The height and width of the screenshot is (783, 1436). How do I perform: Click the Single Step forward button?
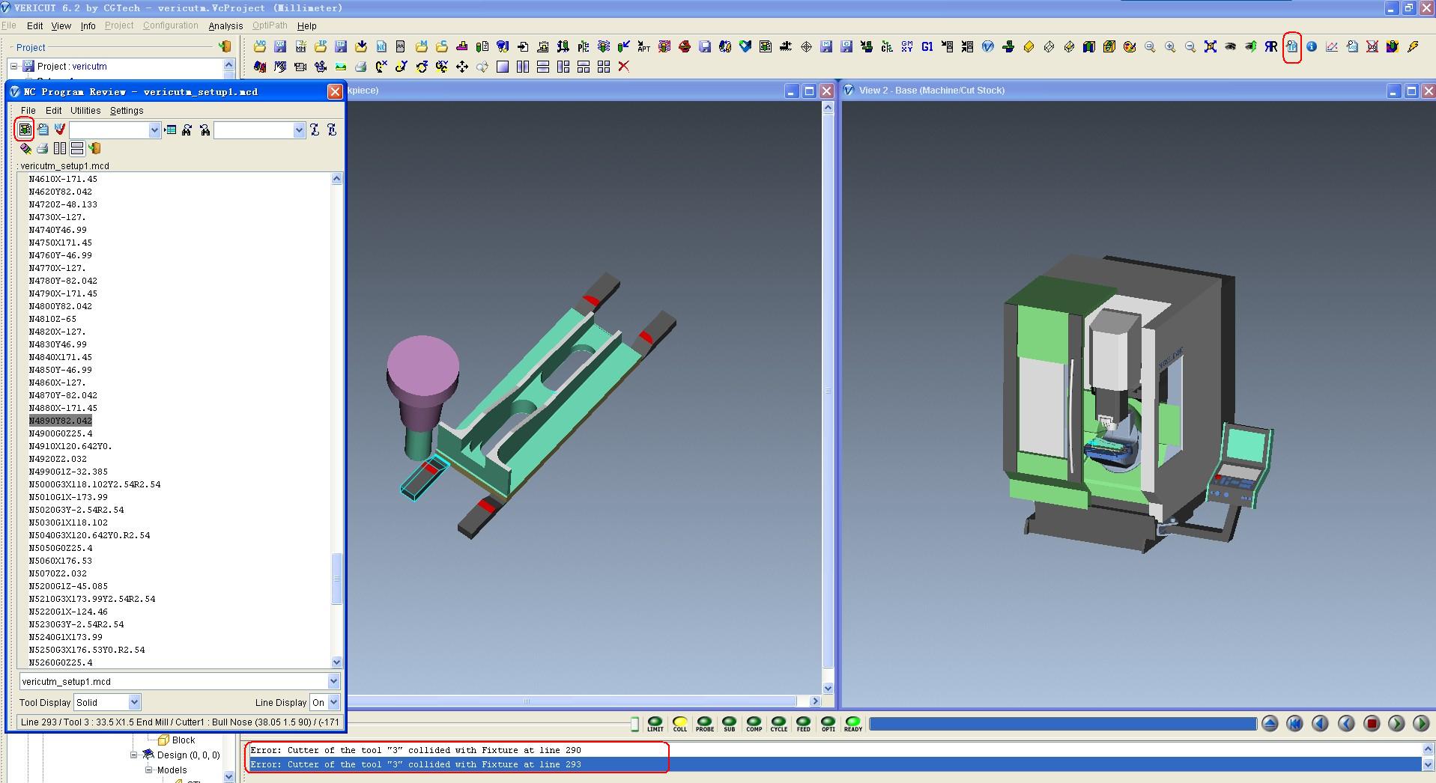pos(1396,723)
